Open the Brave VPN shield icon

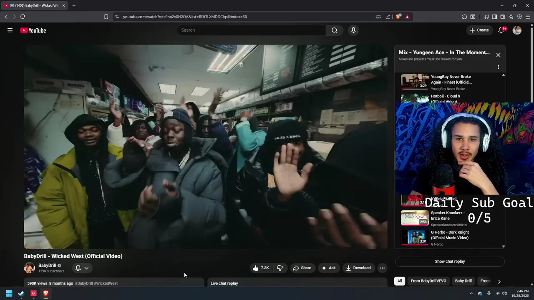519,17
